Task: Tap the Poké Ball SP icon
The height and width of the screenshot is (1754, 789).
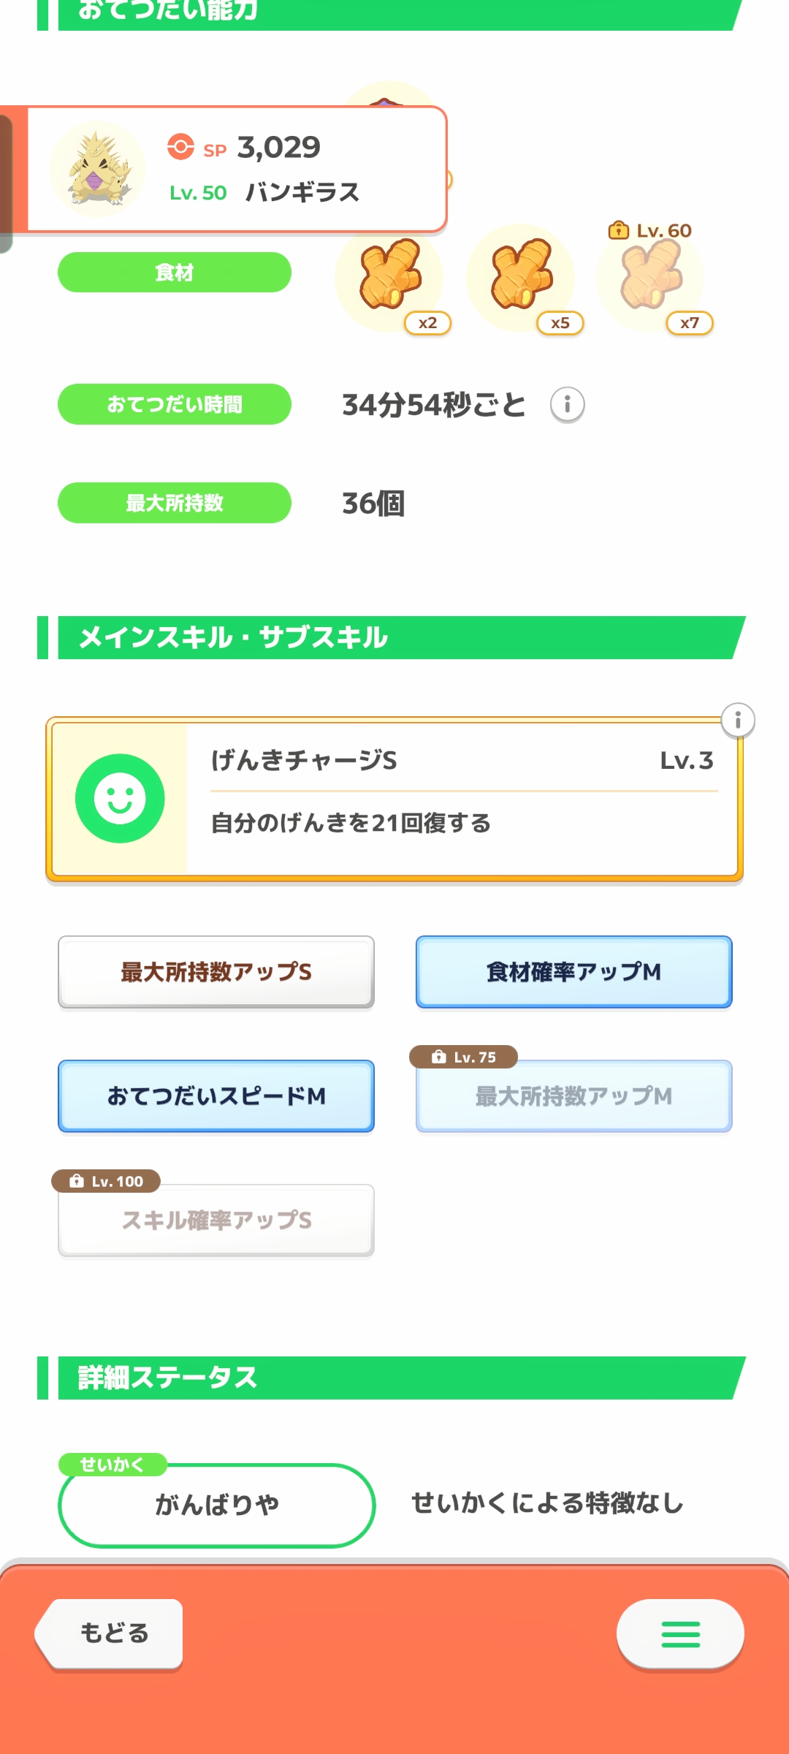Action: (180, 147)
